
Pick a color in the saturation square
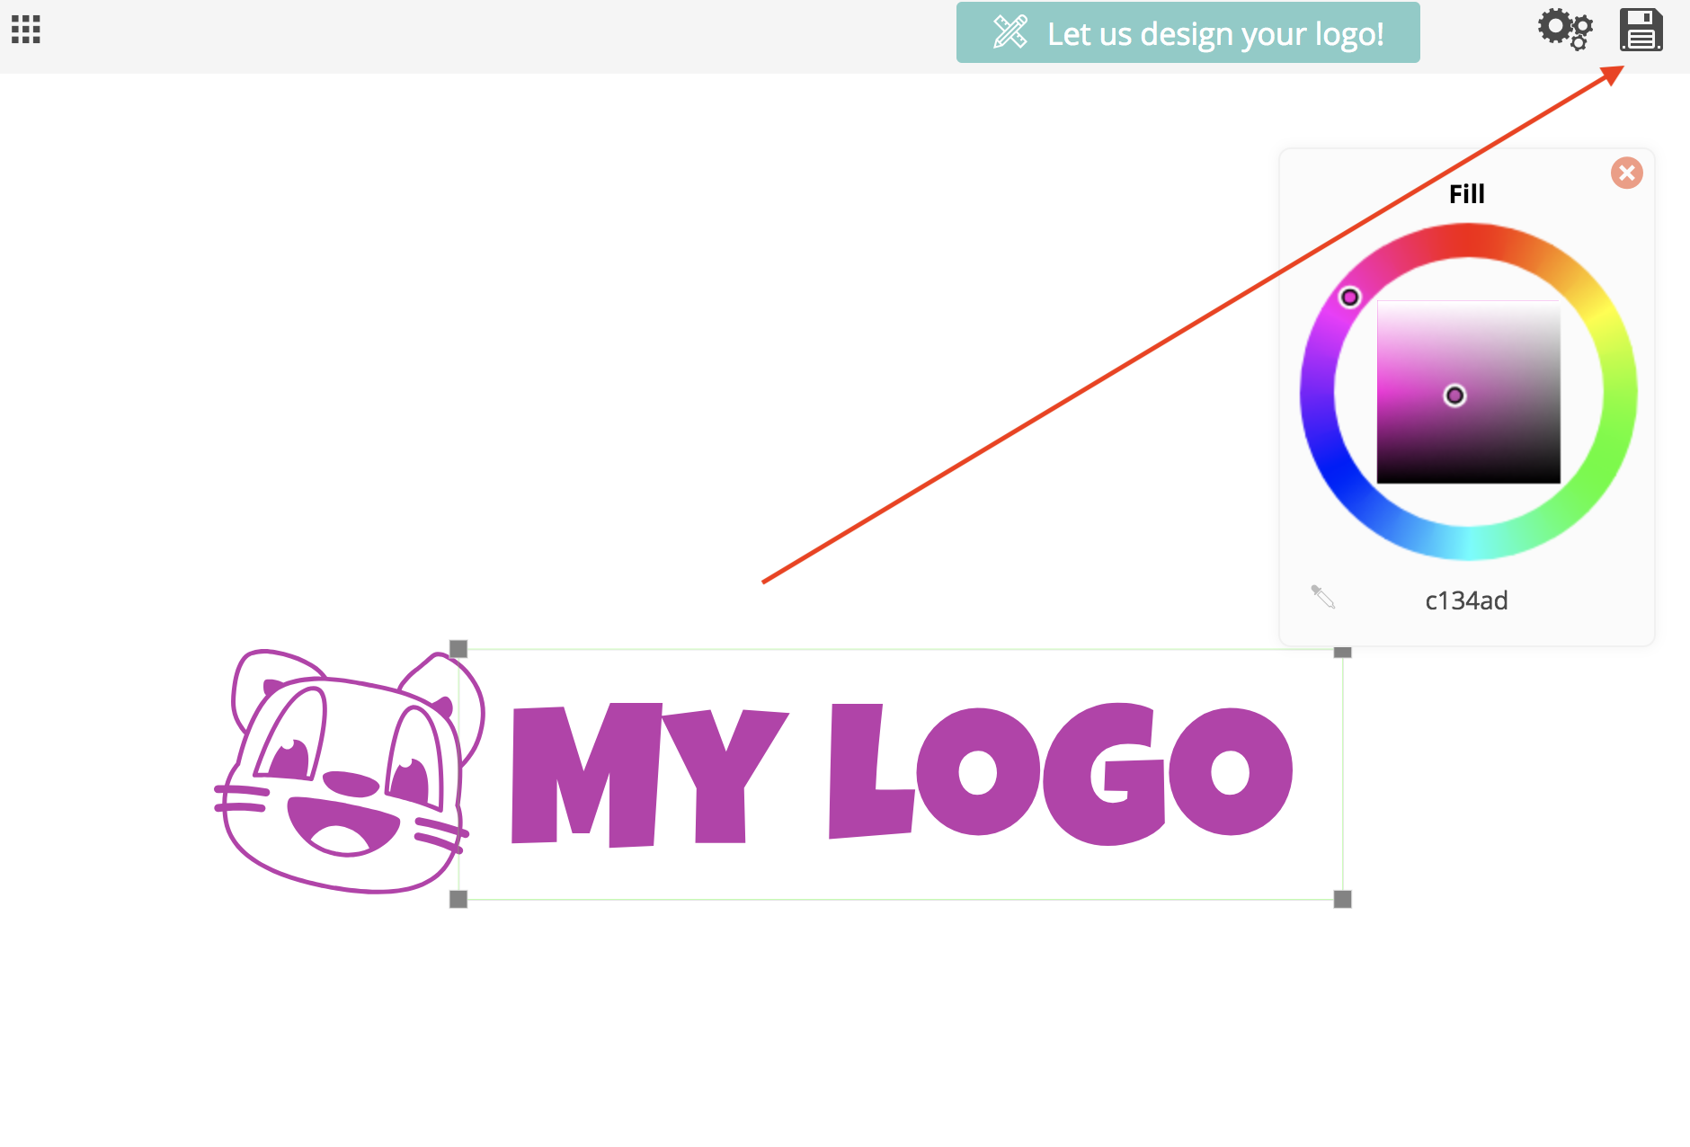click(1468, 392)
